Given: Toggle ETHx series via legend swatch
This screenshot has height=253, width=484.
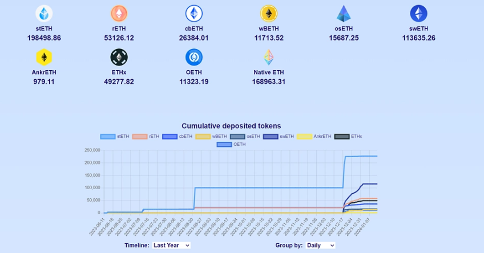Looking at the screenshot, I should (x=342, y=137).
